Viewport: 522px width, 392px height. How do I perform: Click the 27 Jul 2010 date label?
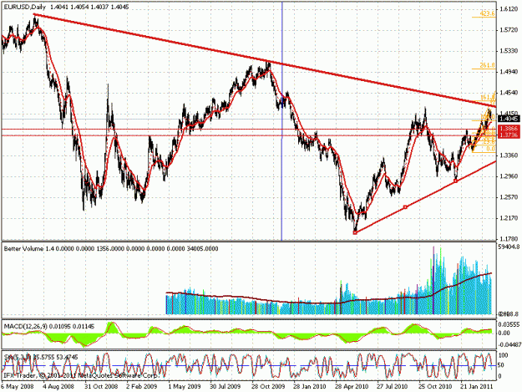pos(393,386)
